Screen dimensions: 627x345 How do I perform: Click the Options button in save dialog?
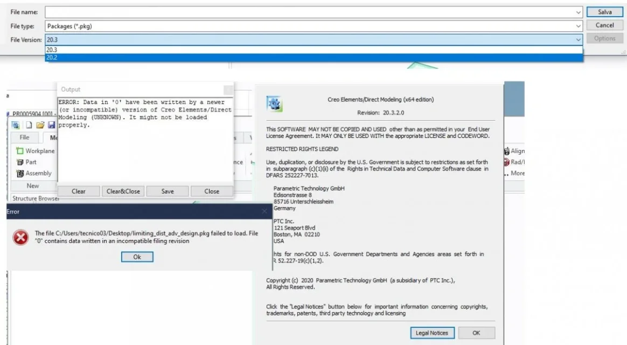click(x=604, y=38)
